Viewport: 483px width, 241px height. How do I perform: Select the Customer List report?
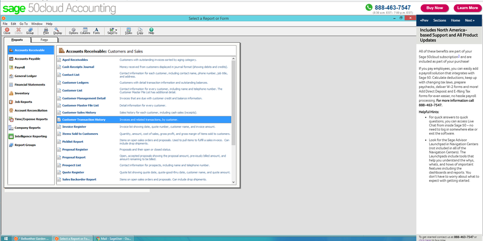pyautogui.click(x=144, y=90)
